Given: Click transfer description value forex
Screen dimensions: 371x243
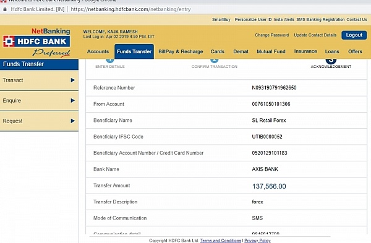Looking at the screenshot, I should point(257,202).
